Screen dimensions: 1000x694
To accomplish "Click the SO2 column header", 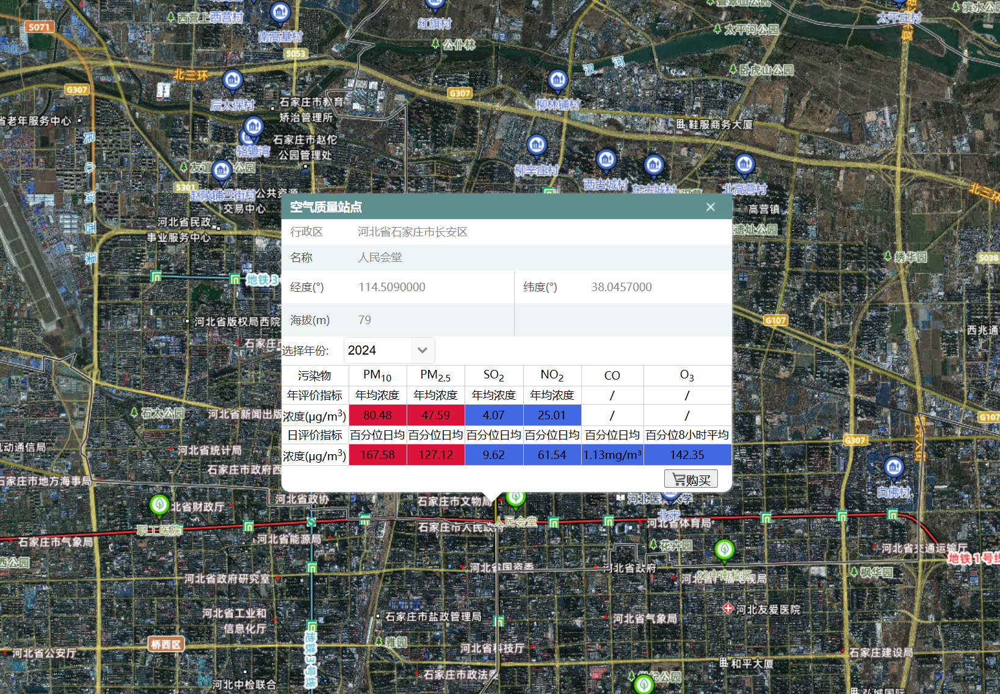I will tap(493, 375).
